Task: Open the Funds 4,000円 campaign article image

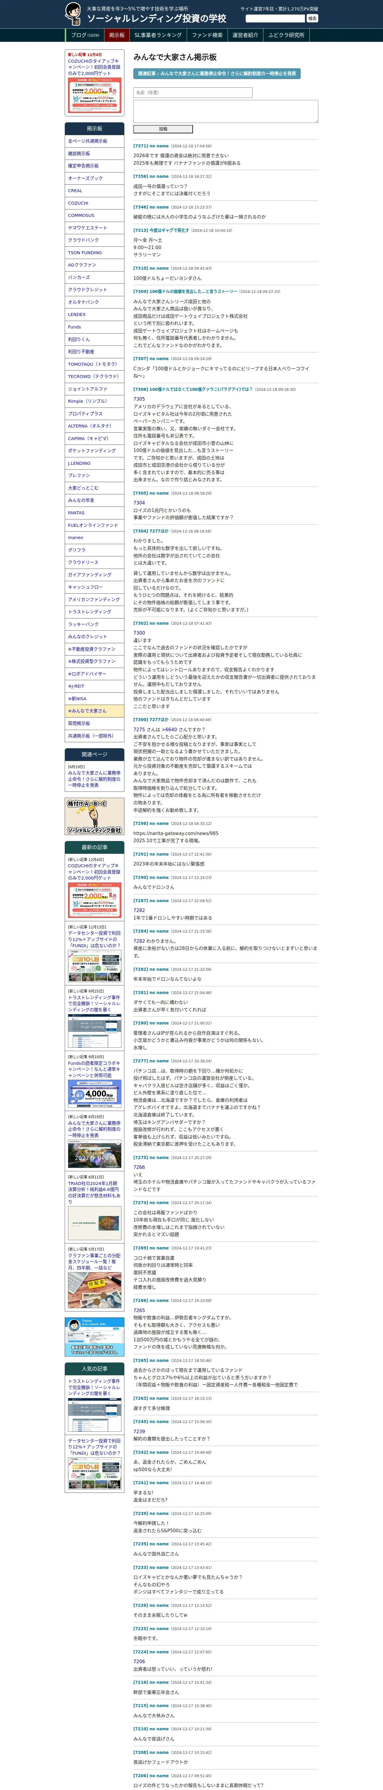Action: (x=95, y=1094)
